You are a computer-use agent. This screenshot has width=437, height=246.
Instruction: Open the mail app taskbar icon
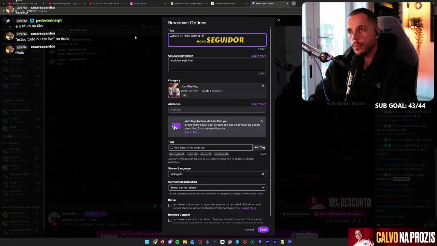pos(192,242)
